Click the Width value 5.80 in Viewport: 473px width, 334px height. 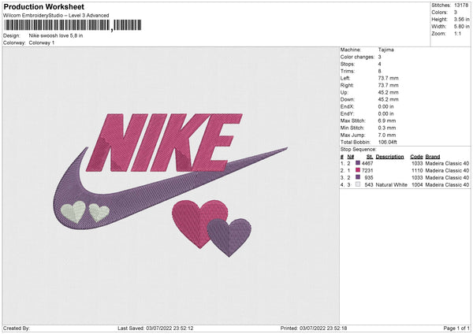(x=461, y=27)
